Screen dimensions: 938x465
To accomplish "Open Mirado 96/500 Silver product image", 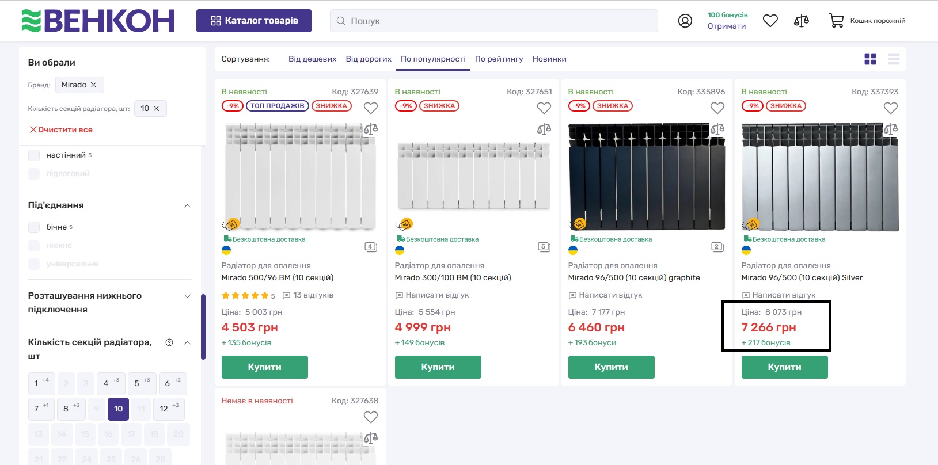I will [x=820, y=177].
